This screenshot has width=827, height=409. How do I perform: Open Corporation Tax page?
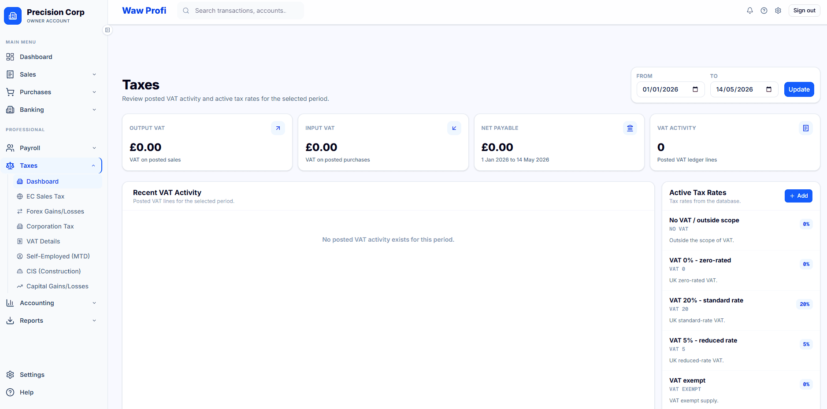pos(57,226)
